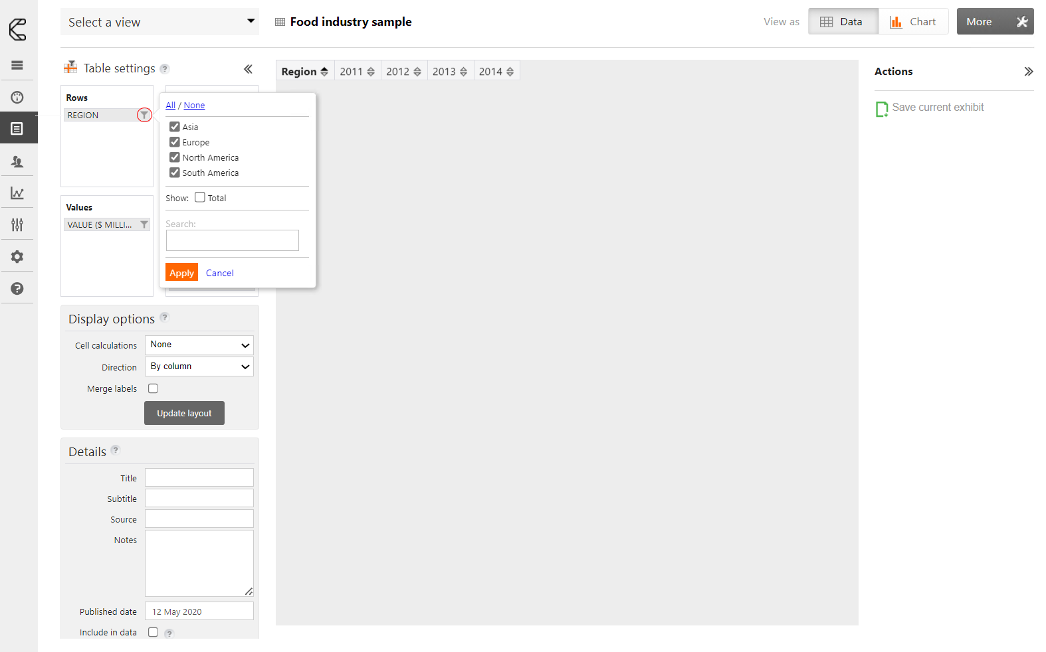
Task: Click the REGION row filter funnel icon
Action: [144, 115]
